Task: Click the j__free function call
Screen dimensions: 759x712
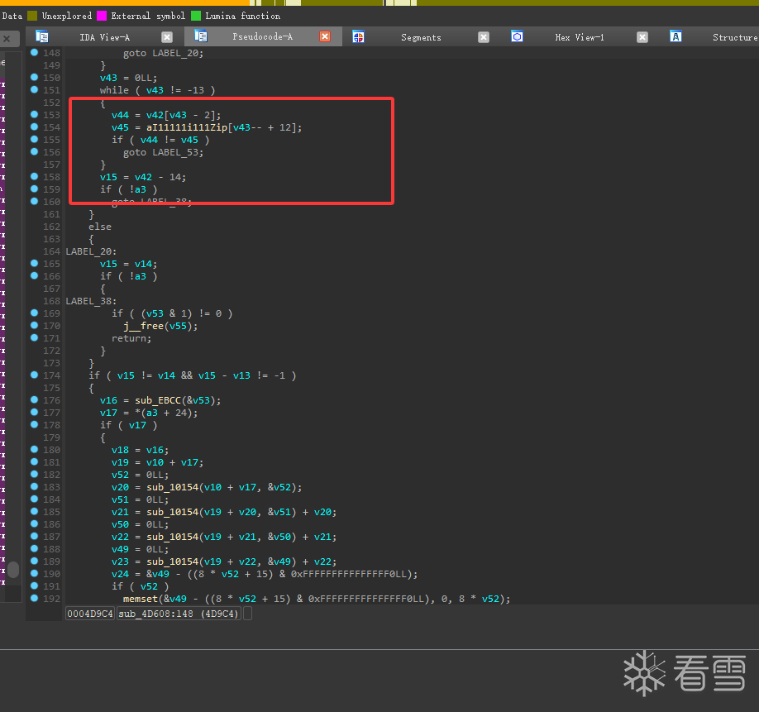Action: click(x=144, y=326)
